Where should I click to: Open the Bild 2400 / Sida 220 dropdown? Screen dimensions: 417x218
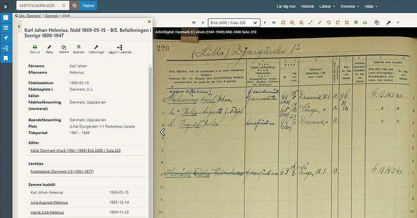(234, 22)
